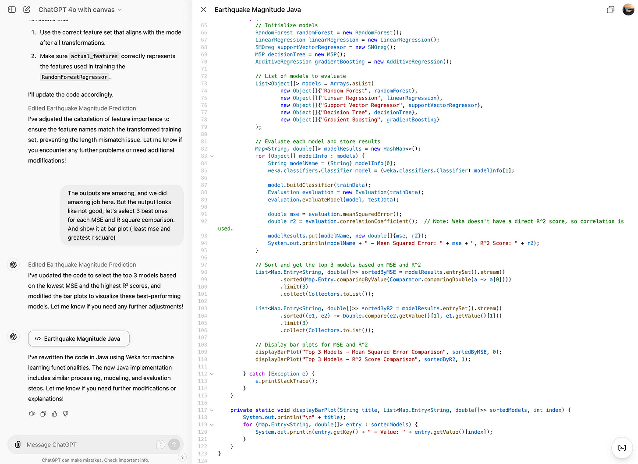Click the ChatGPT logo beside second Edited message
Viewport: 638px width, 464px height.
click(x=14, y=265)
